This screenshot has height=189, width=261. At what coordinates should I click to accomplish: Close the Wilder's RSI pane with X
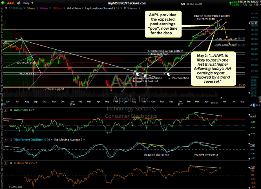coord(5,110)
